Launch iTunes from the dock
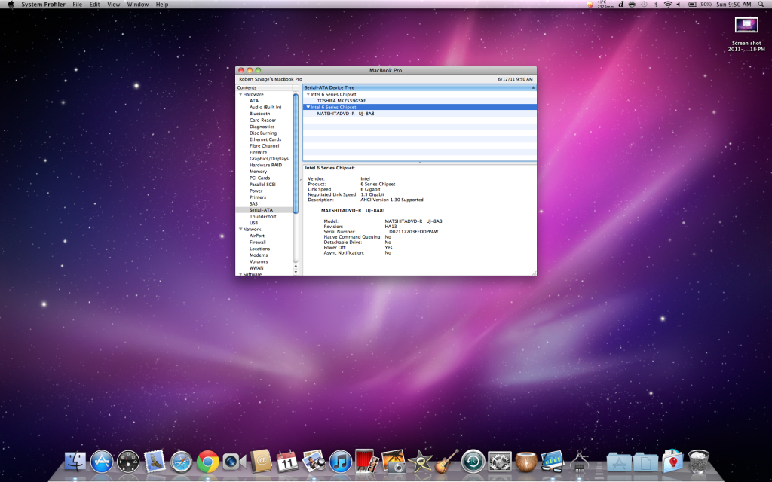 (x=340, y=461)
